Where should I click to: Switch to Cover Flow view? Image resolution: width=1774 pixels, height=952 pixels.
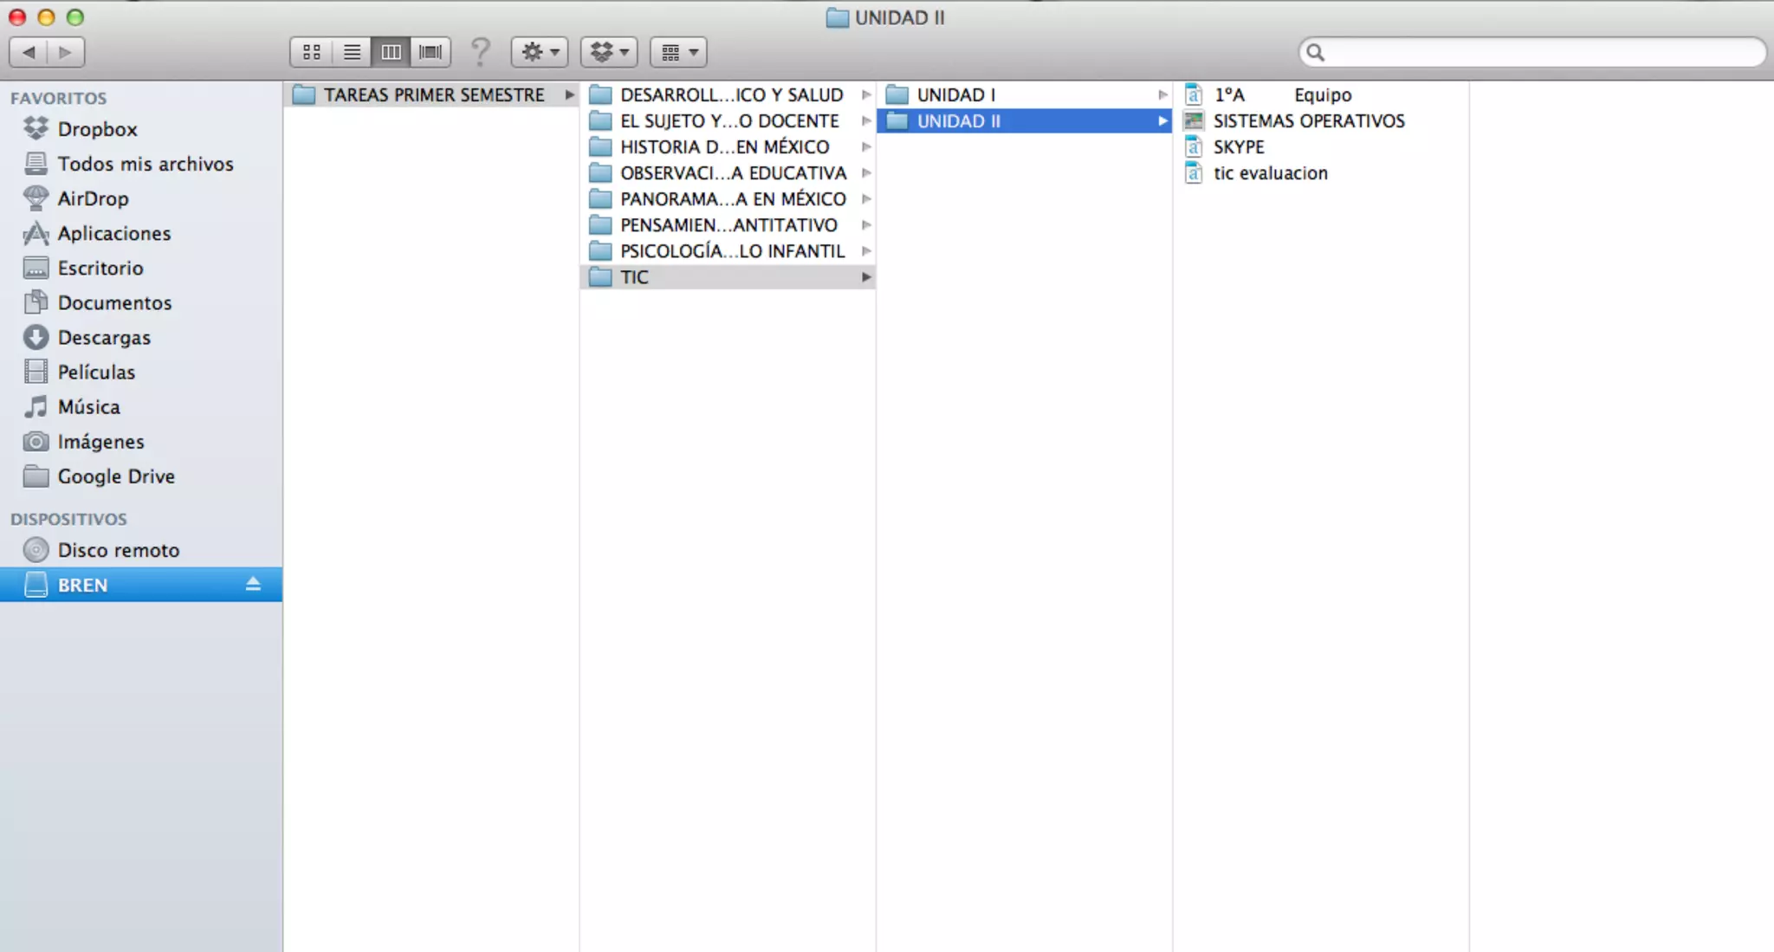coord(431,53)
